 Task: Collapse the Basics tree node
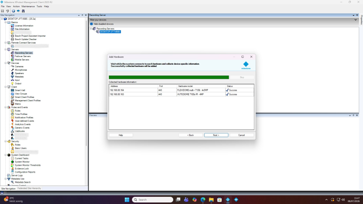point(5,22)
